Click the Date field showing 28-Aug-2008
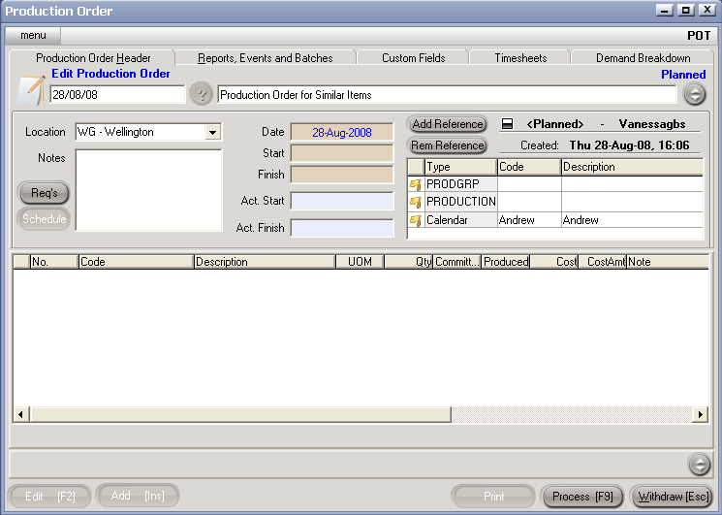This screenshot has width=722, height=515. click(x=342, y=133)
